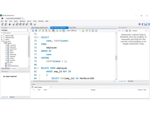The width and height of the screenshot is (150, 113).
Task: Open Workbench preferences gear icon
Action: coord(139,24)
